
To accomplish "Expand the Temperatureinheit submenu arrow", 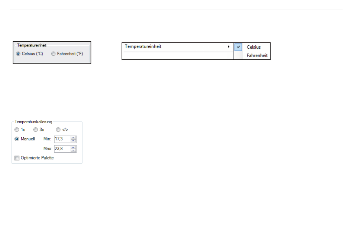I will tap(228, 46).
